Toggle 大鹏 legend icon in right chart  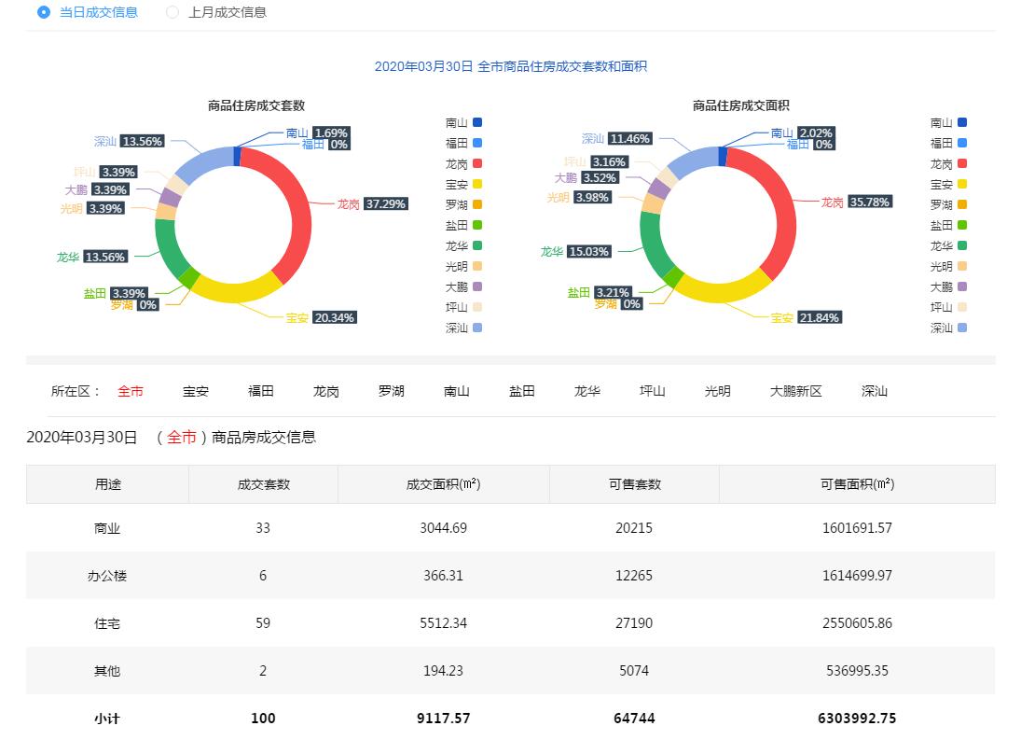[962, 286]
